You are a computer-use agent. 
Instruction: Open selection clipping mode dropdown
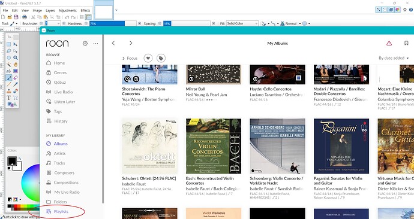(306, 23)
